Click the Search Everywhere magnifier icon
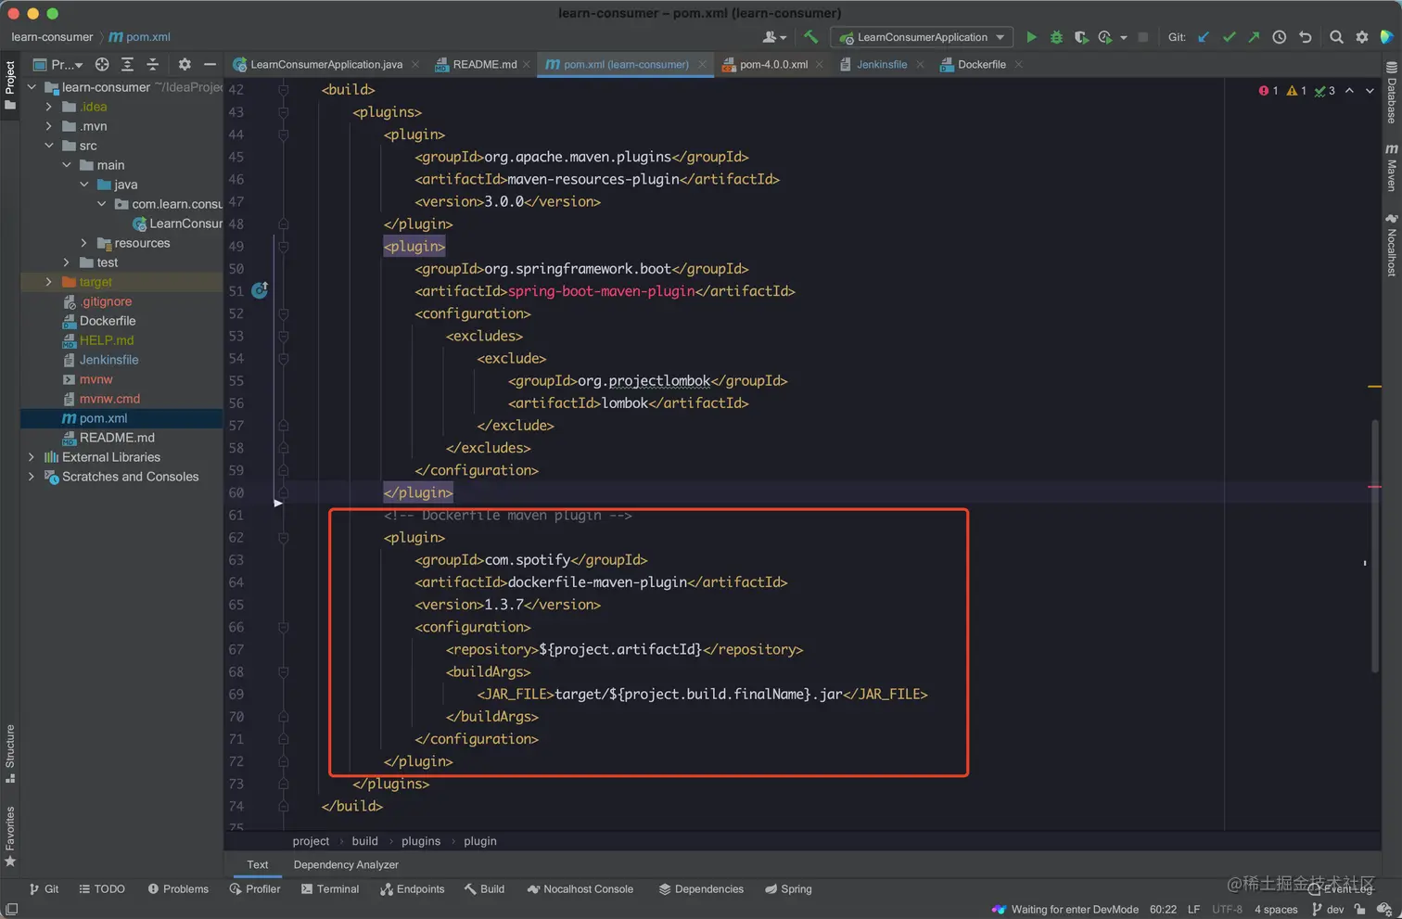 1336,37
